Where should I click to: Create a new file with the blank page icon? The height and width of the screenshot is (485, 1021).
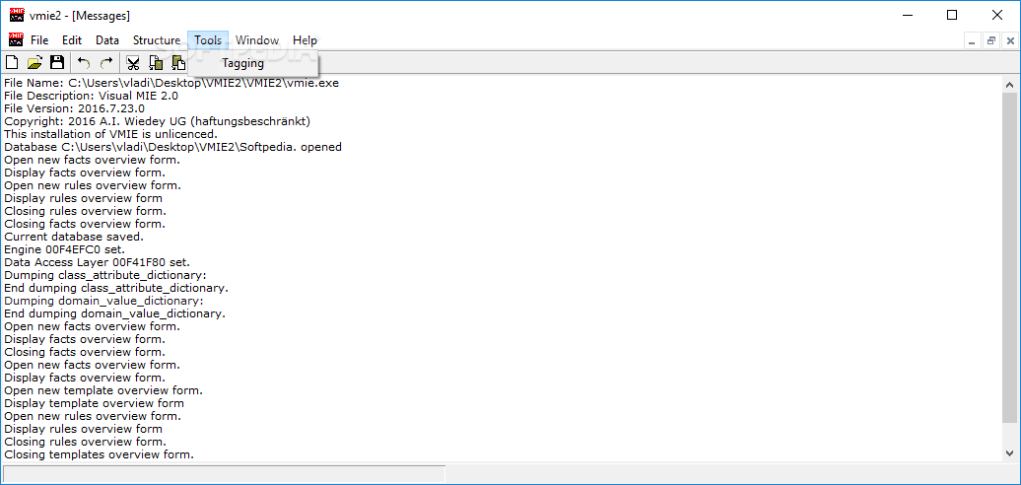12,62
